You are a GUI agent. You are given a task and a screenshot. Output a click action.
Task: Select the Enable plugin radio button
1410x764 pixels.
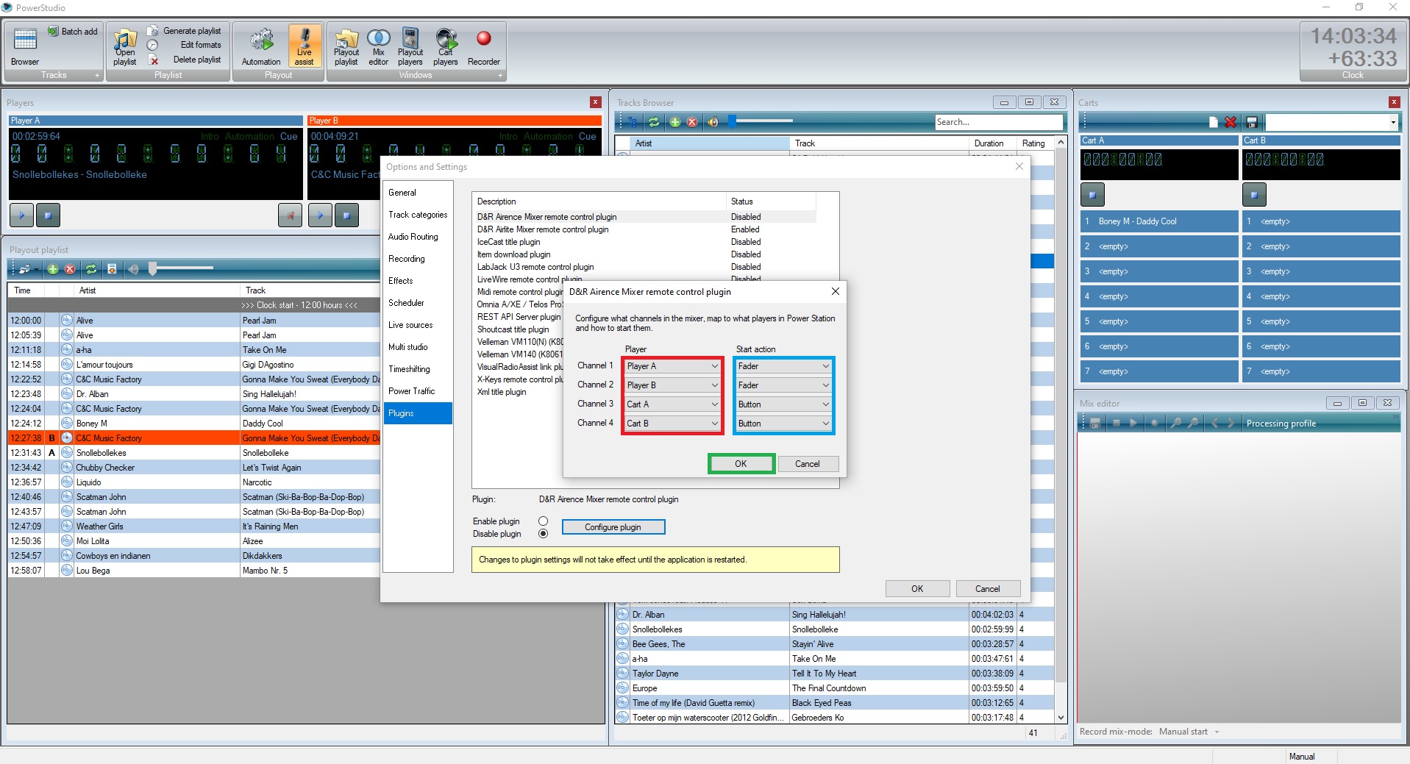(543, 521)
